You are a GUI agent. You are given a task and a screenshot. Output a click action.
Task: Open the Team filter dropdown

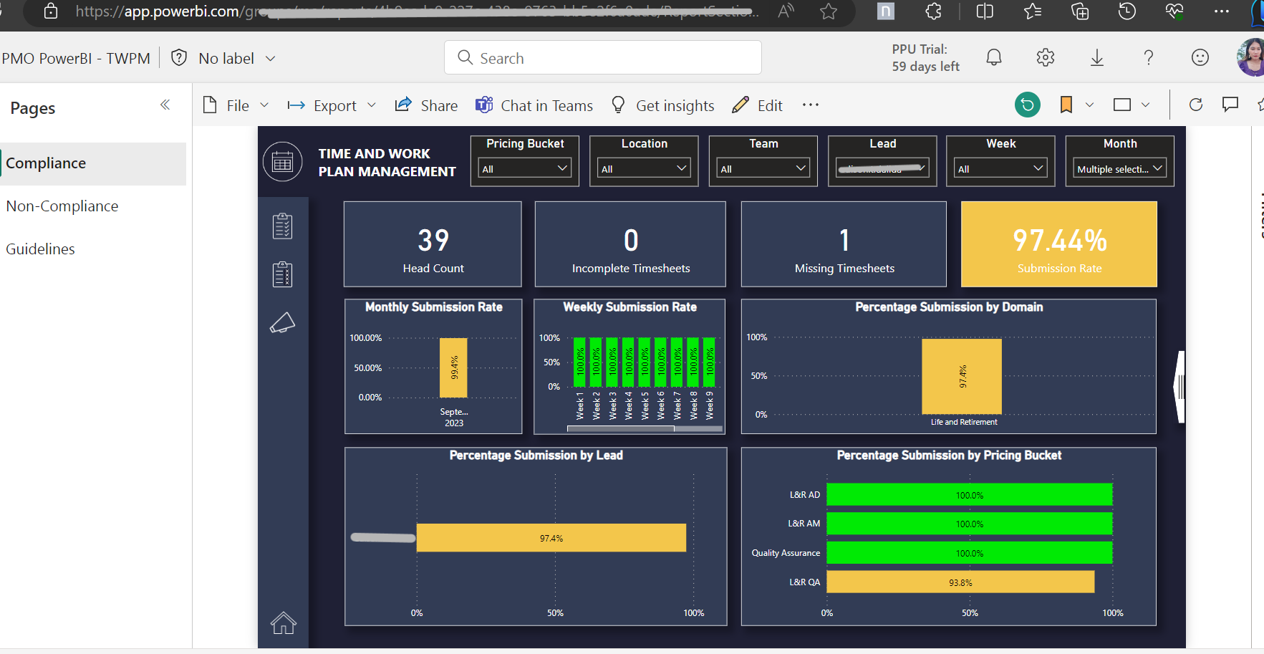point(763,168)
